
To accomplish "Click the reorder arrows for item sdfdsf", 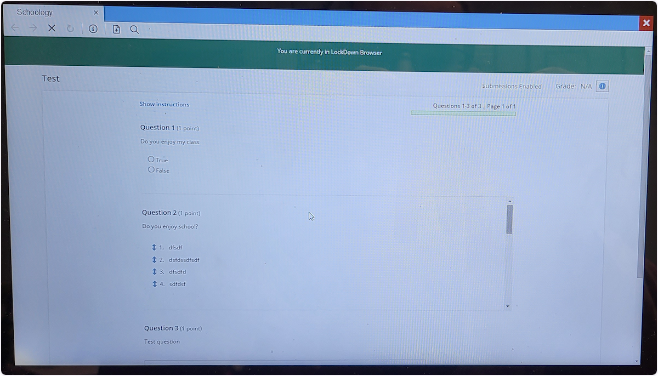I will pyautogui.click(x=155, y=284).
